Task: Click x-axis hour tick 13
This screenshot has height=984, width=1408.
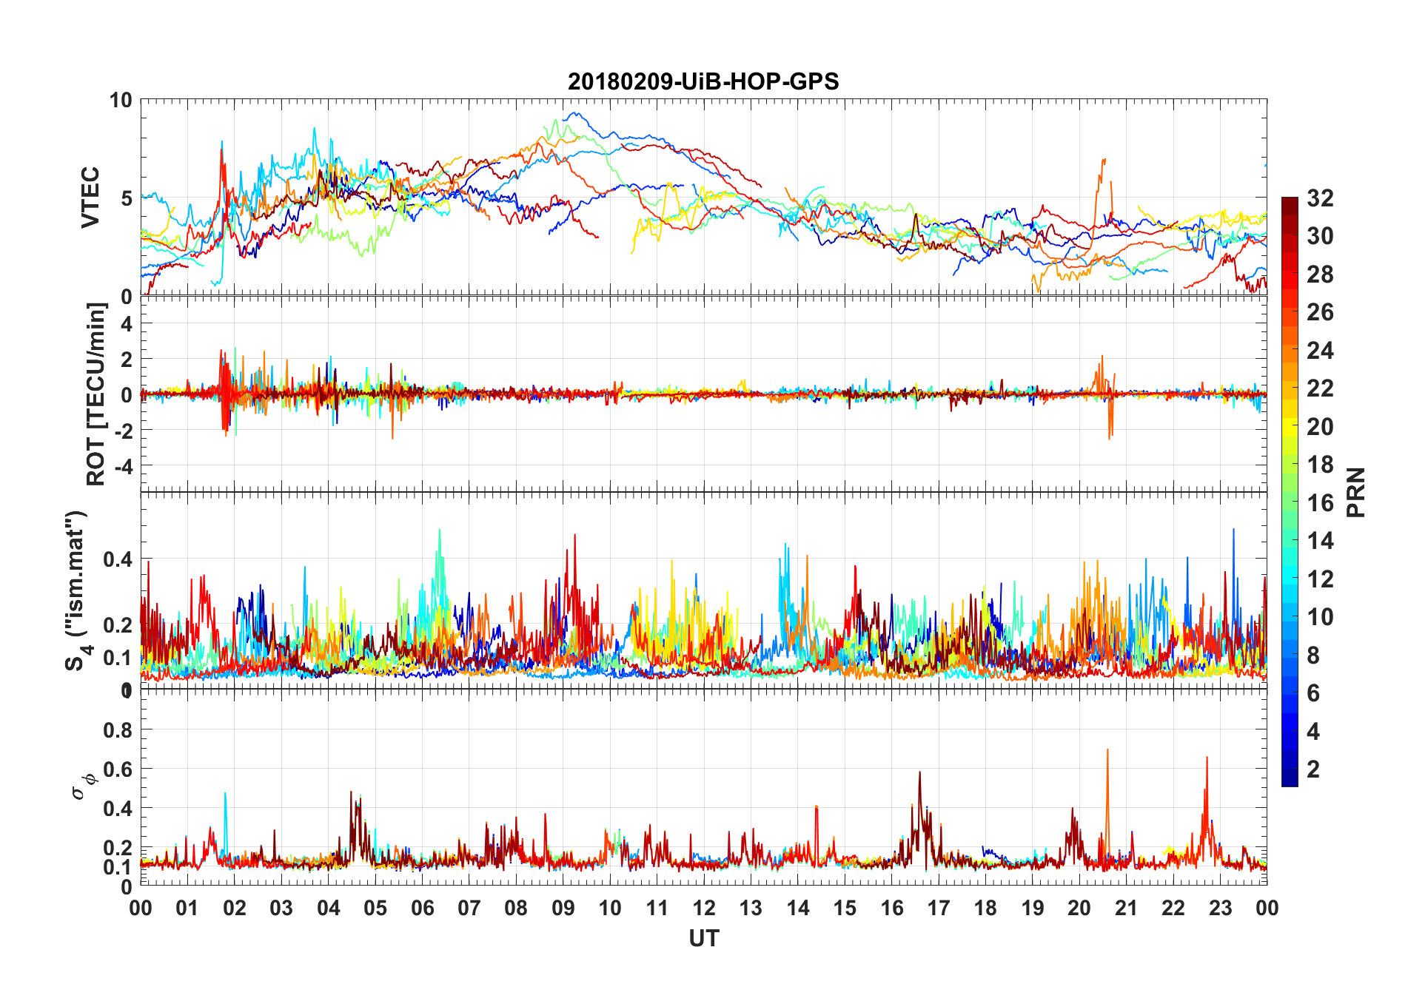Action: coord(751,909)
